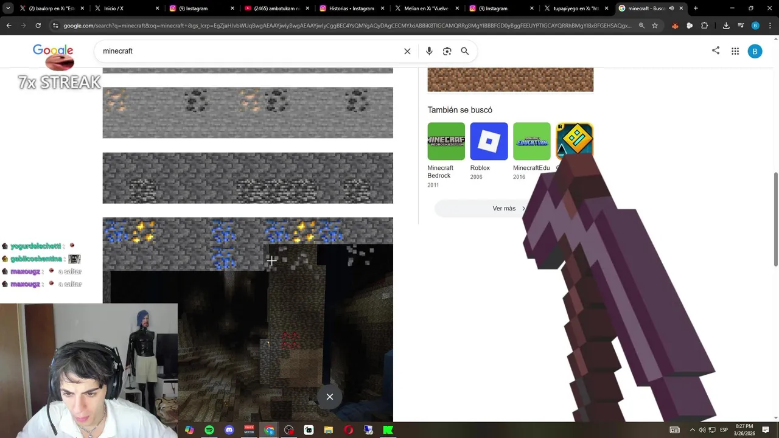Open Discord from the taskbar
Image resolution: width=779 pixels, height=438 pixels.
point(229,430)
